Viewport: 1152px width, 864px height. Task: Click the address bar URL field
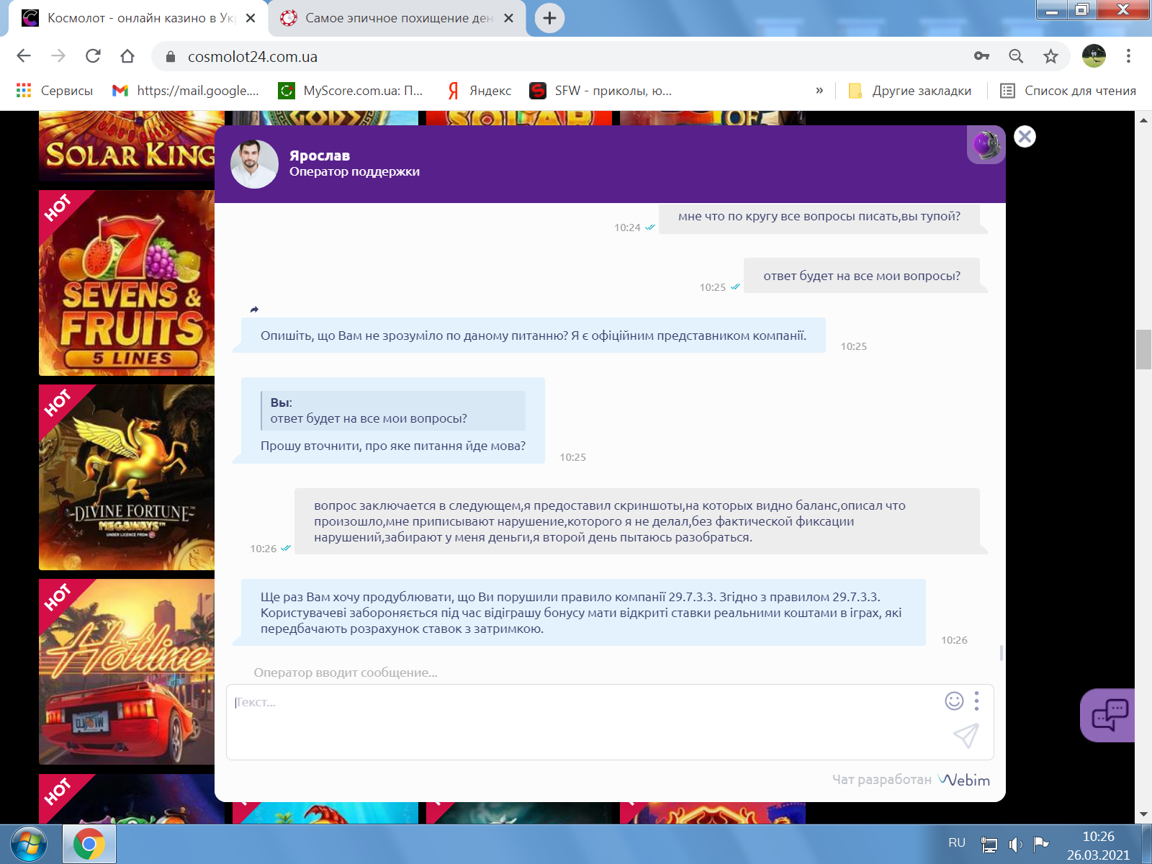562,56
